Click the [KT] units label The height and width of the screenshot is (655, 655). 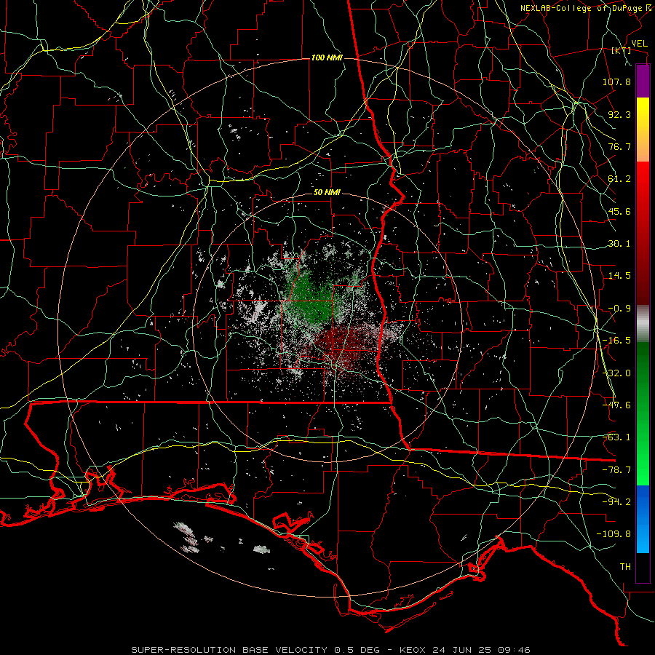[622, 50]
